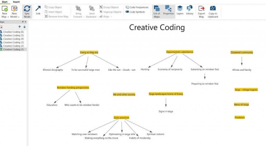Image resolution: width=266 pixels, height=146 pixels.
Task: Open New Map dropdown arrow
Action: point(8,17)
